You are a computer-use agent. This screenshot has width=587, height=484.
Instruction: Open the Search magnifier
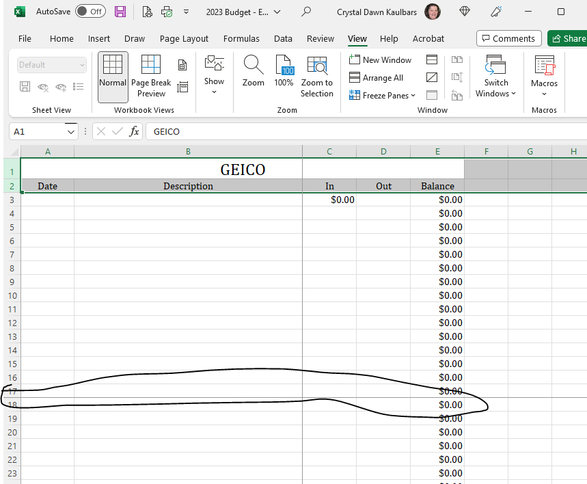coord(306,12)
